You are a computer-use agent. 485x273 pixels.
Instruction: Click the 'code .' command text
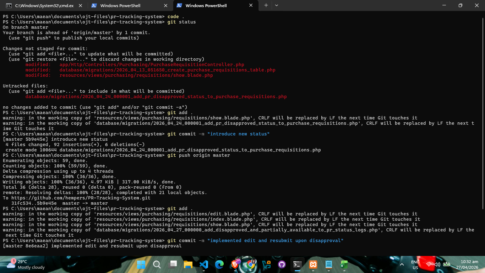coord(176,17)
